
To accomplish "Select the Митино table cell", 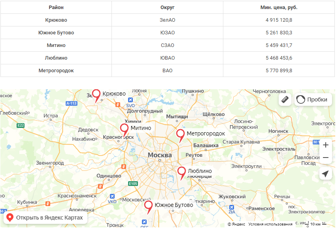I will [56, 45].
